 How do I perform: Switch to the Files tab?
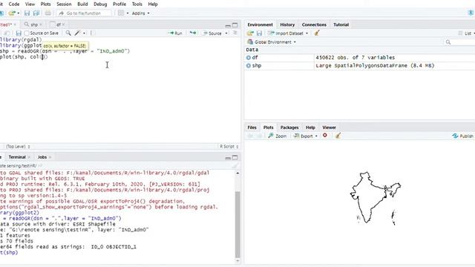[252, 128]
